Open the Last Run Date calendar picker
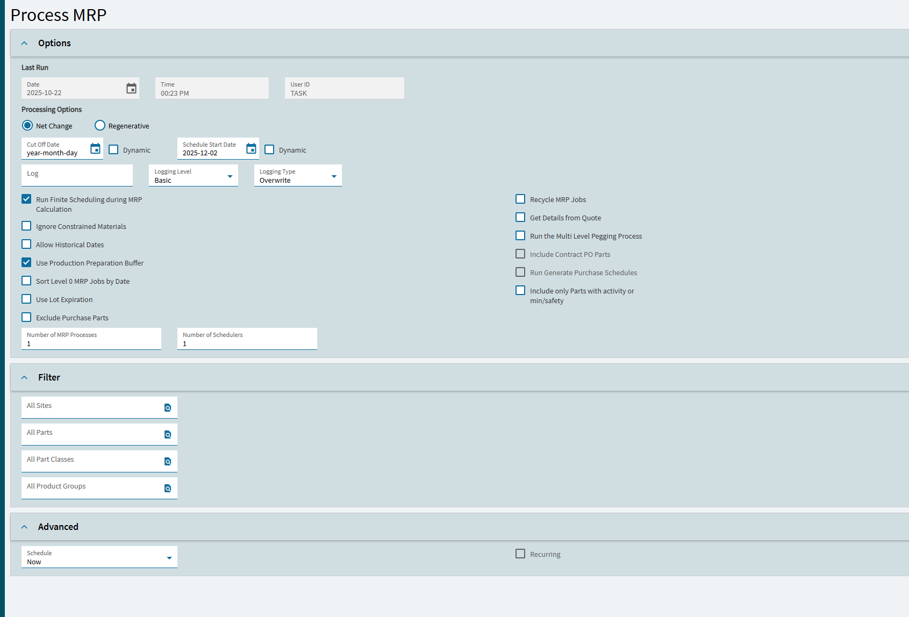This screenshot has height=617, width=909. pyautogui.click(x=131, y=89)
